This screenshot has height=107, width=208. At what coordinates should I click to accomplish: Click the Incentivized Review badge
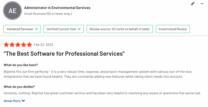[173, 29]
